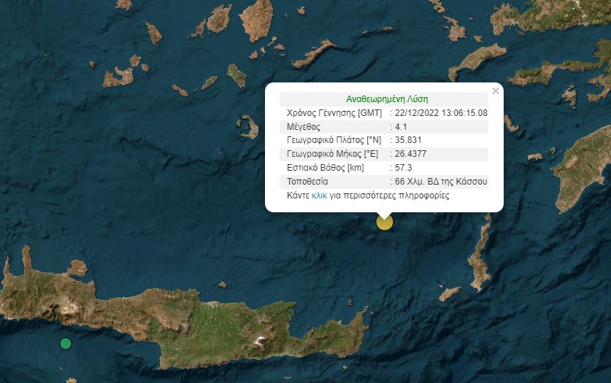
Task: Select the green earthquake marker south of Crete
Action: click(x=66, y=344)
